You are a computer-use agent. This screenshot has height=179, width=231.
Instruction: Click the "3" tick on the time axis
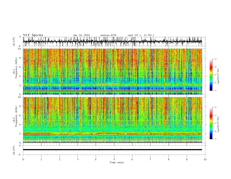(78, 159)
